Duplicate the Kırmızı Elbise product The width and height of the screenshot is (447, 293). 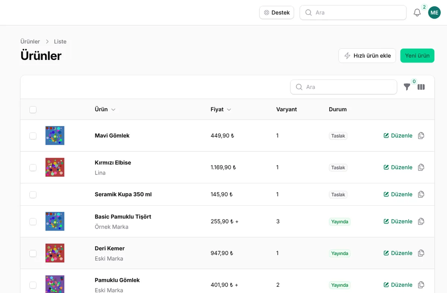tap(421, 167)
